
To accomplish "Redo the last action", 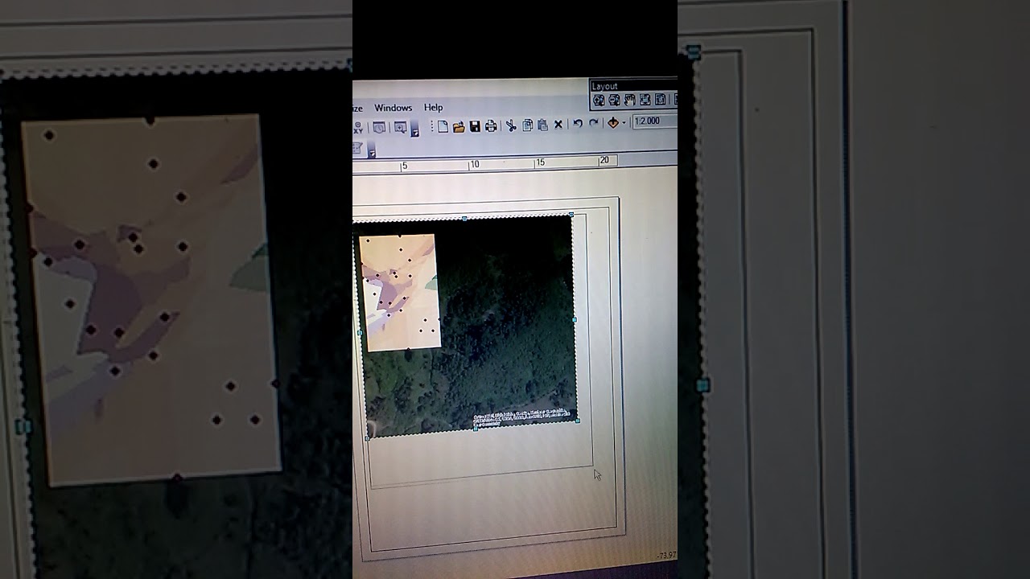I will coord(594,123).
